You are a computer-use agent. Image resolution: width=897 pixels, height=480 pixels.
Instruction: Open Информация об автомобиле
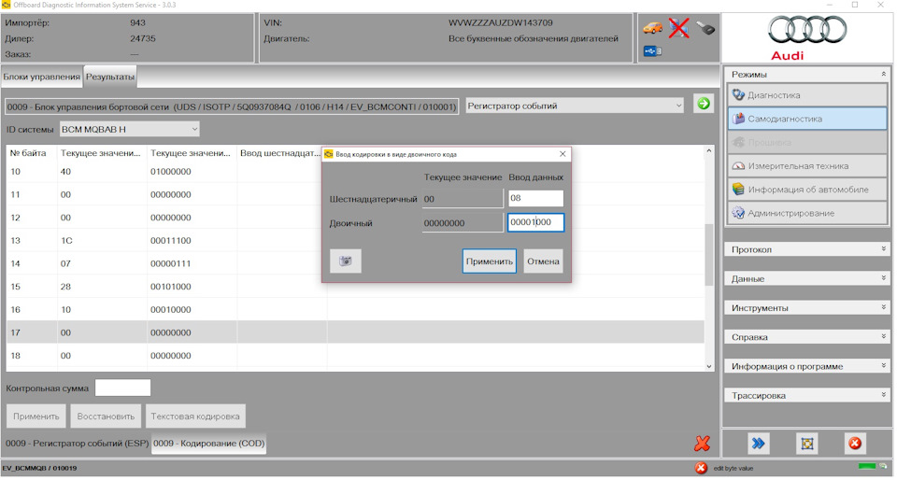(807, 190)
